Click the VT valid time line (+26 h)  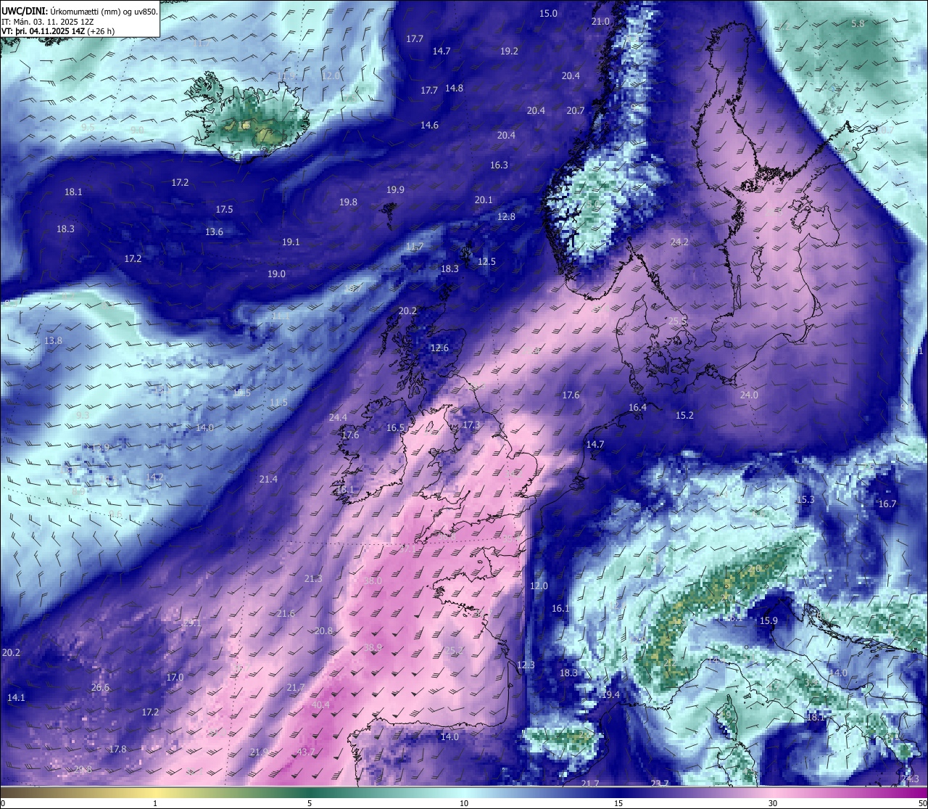[58, 31]
